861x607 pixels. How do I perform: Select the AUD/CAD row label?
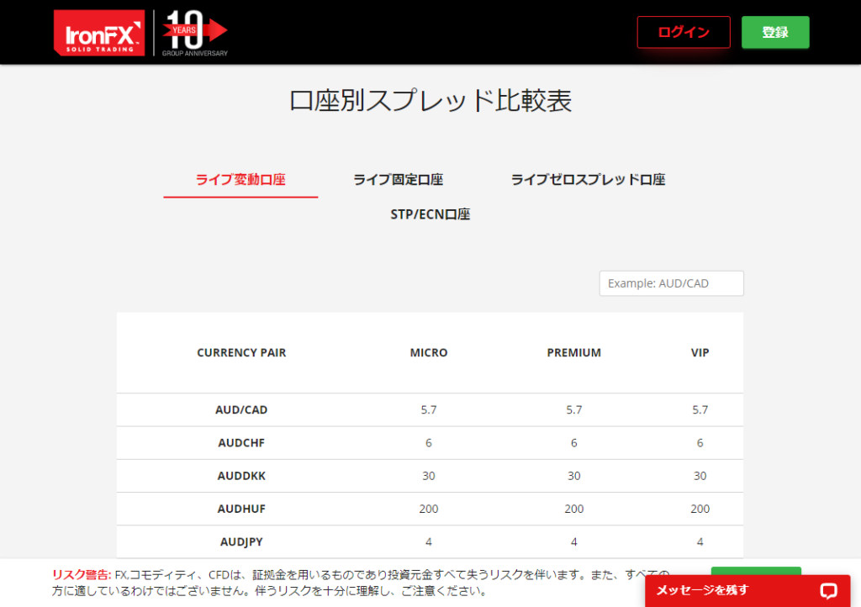coord(241,410)
